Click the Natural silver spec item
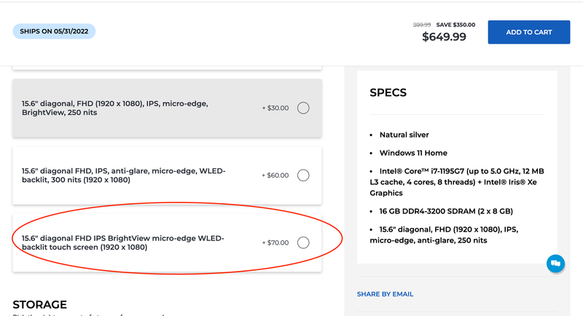Viewport: 583px width, 316px height. [404, 135]
